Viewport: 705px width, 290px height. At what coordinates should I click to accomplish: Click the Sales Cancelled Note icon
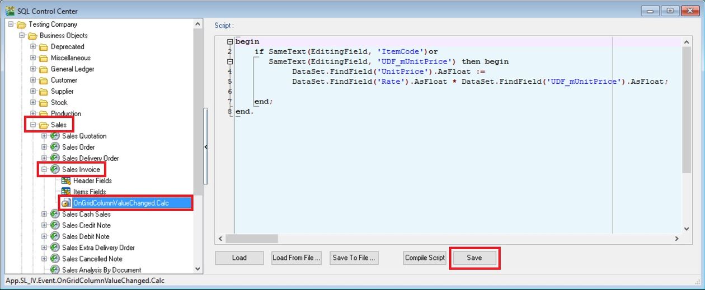click(x=55, y=259)
